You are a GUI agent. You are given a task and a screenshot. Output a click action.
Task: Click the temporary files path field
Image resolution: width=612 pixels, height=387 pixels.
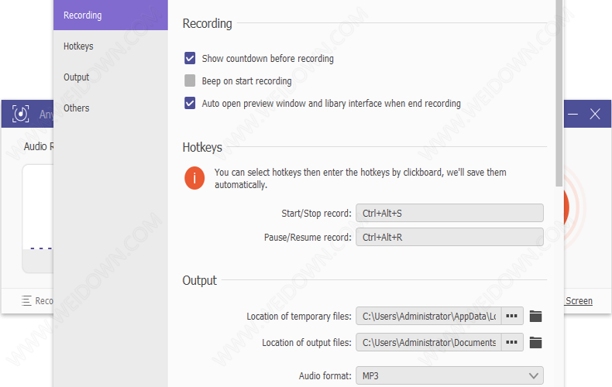tap(428, 316)
